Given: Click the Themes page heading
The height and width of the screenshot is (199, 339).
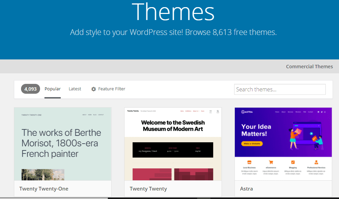Looking at the screenshot, I should 173,12.
